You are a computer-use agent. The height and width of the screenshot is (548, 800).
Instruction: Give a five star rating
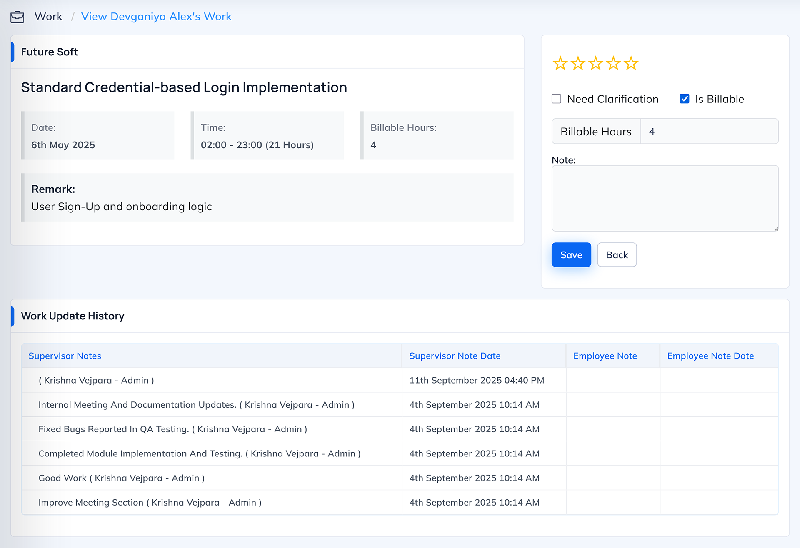[631, 64]
